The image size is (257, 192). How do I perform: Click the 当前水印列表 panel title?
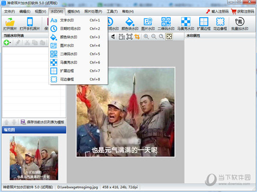(x=14, y=36)
